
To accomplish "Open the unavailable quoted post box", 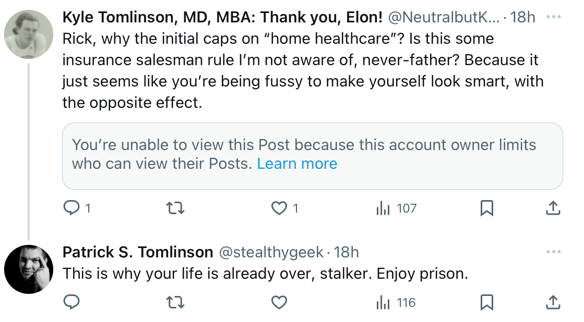I will tap(313, 156).
